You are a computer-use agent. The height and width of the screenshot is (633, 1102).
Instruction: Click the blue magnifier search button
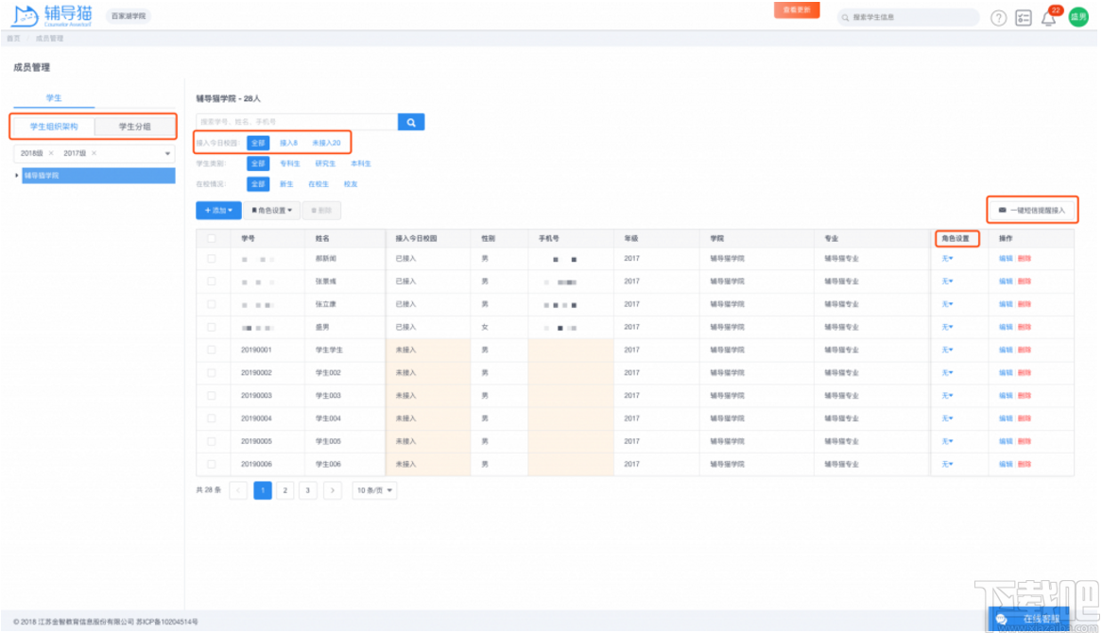(x=411, y=122)
